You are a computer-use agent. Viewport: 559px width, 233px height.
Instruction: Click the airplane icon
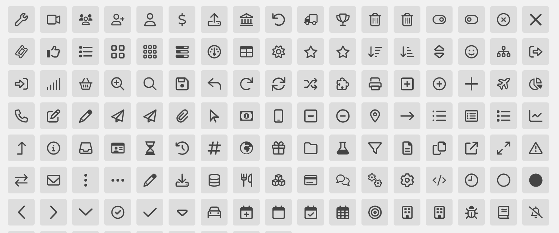pyautogui.click(x=504, y=84)
